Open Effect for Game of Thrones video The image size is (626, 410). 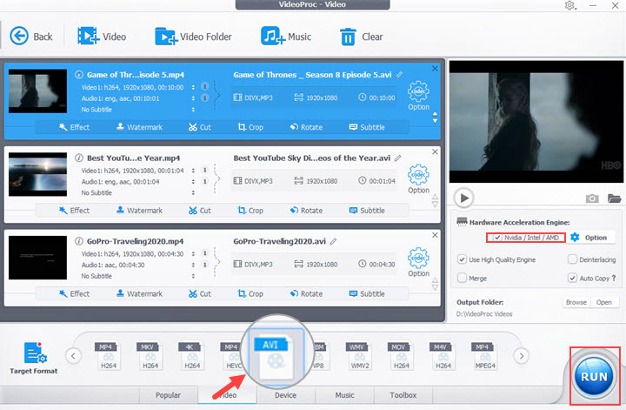pyautogui.click(x=74, y=127)
